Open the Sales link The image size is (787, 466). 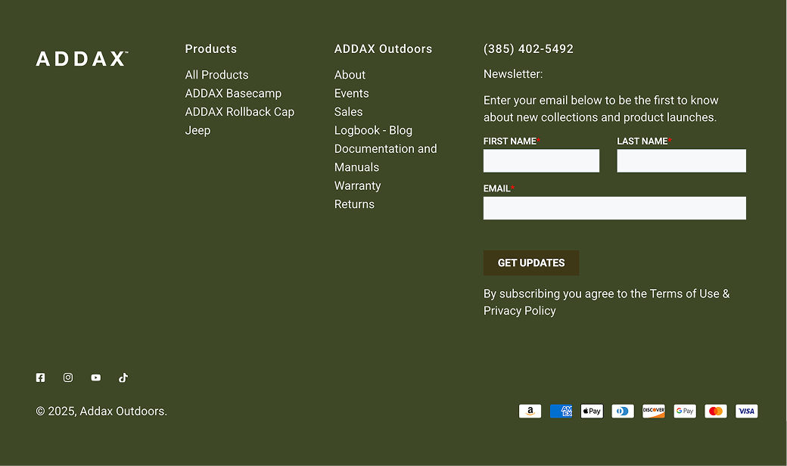[x=348, y=112]
